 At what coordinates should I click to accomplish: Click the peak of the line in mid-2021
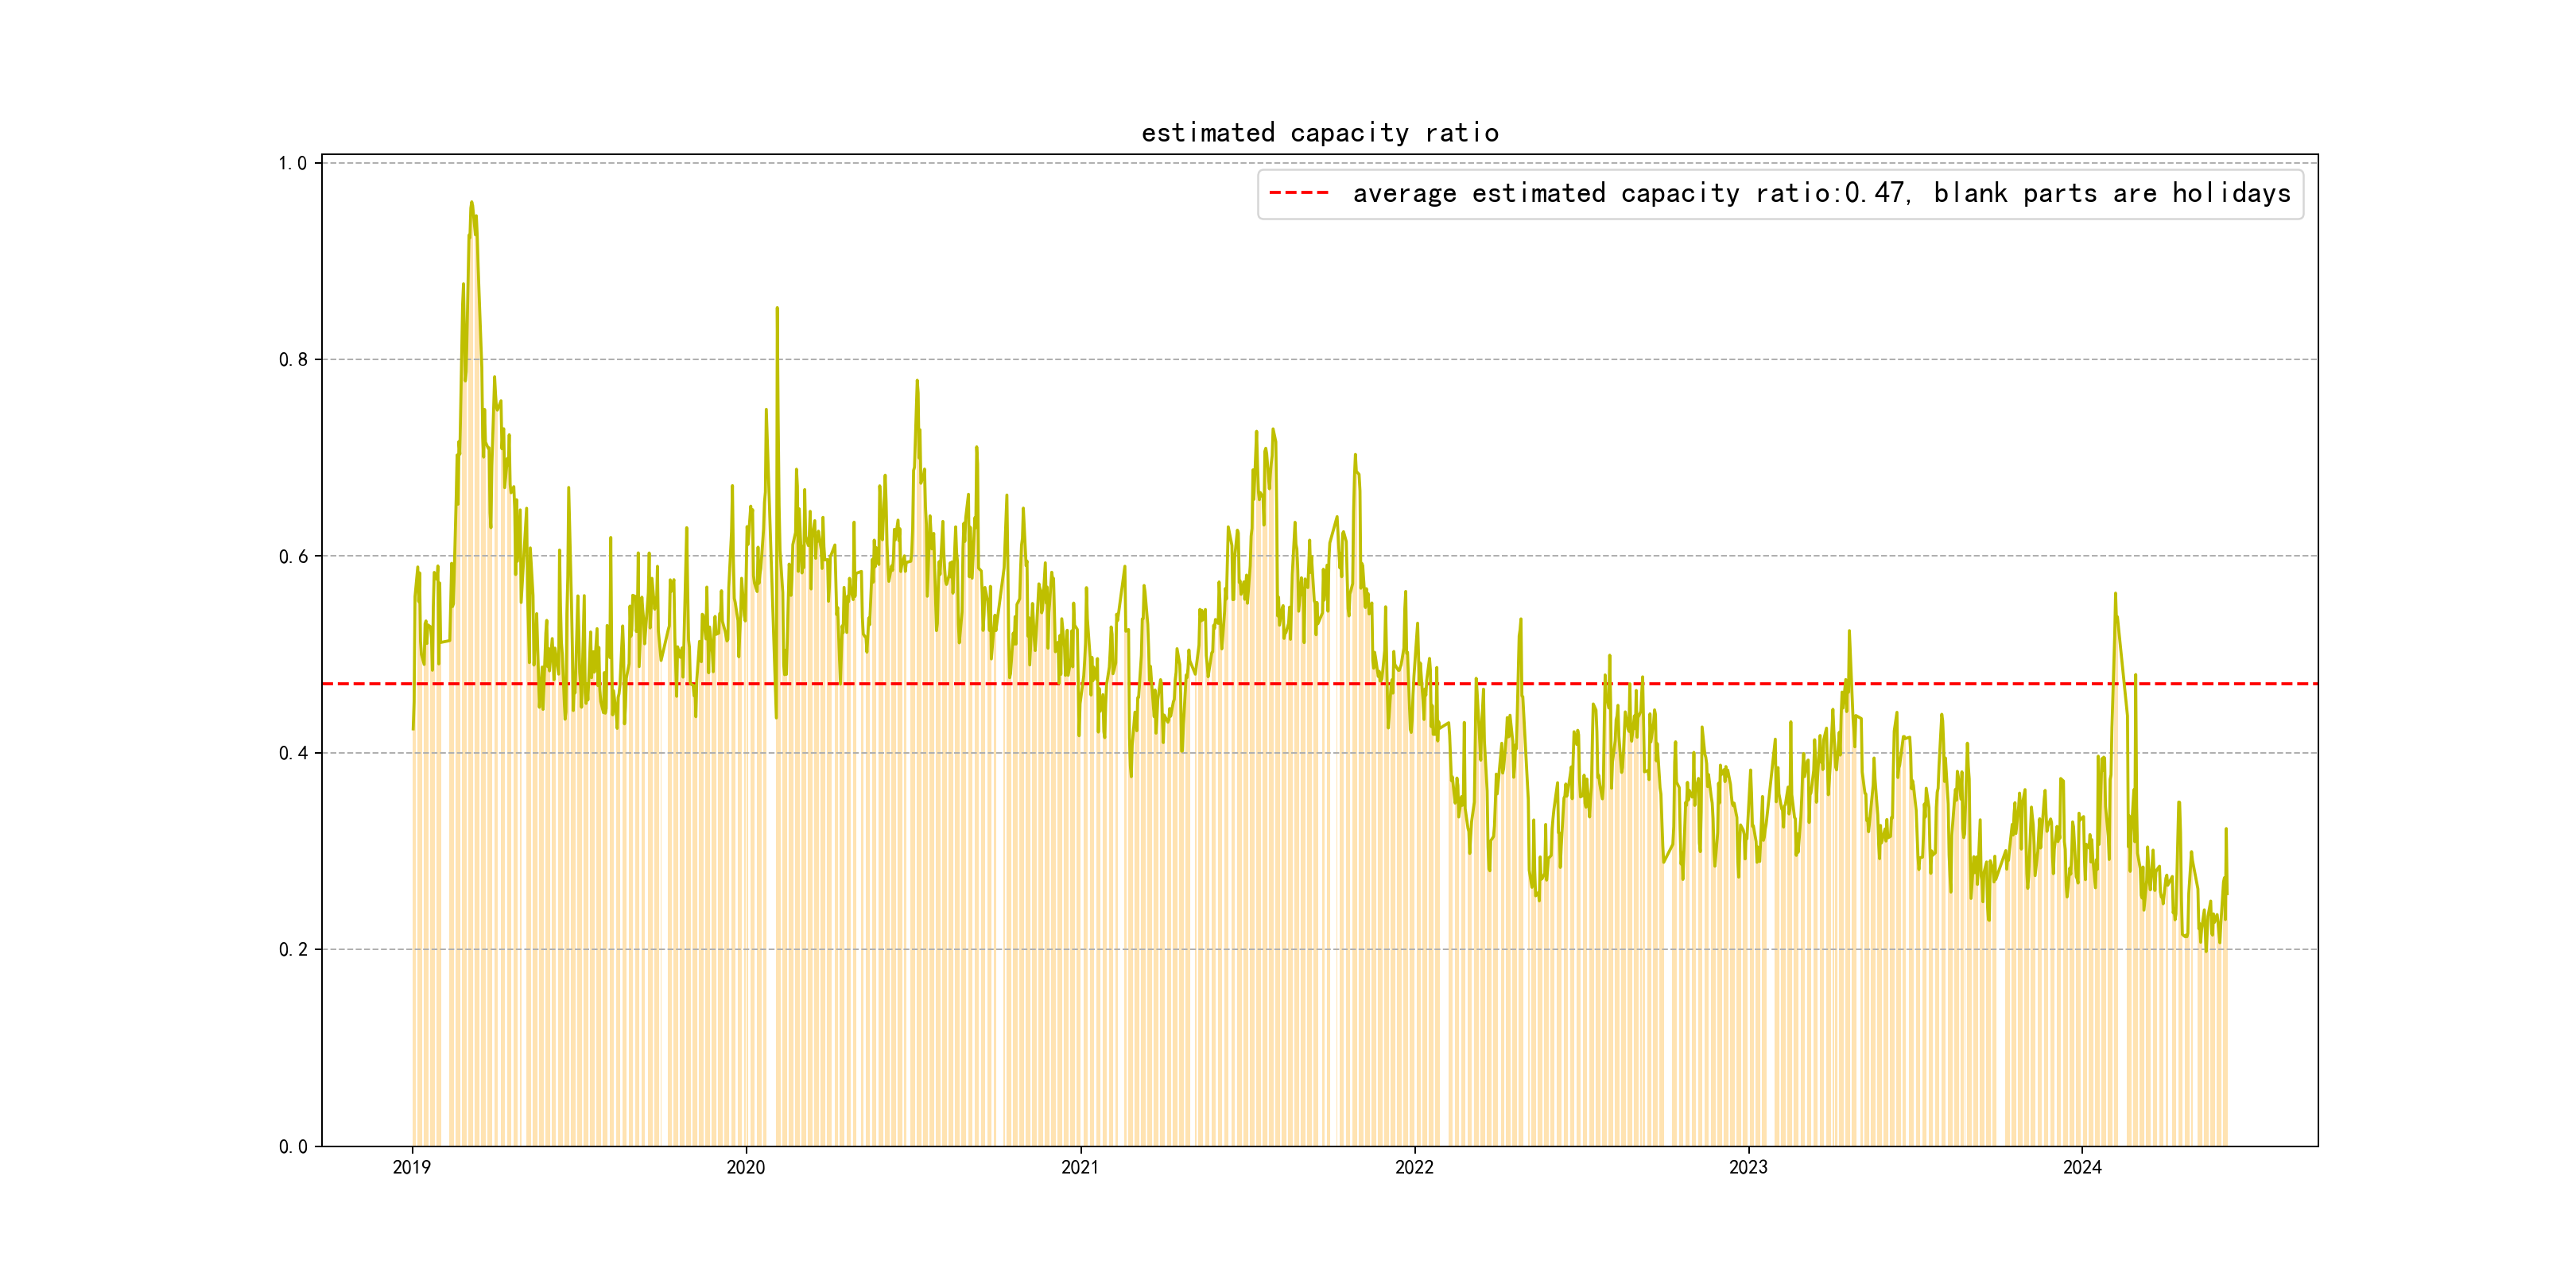point(1272,430)
